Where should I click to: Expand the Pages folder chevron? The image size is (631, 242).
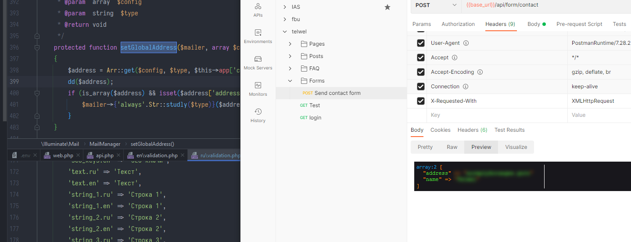[290, 44]
